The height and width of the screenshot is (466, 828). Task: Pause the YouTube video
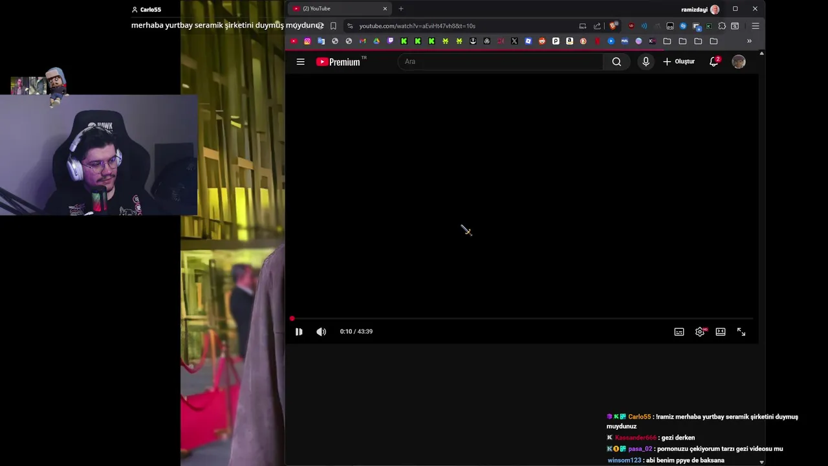tap(299, 331)
